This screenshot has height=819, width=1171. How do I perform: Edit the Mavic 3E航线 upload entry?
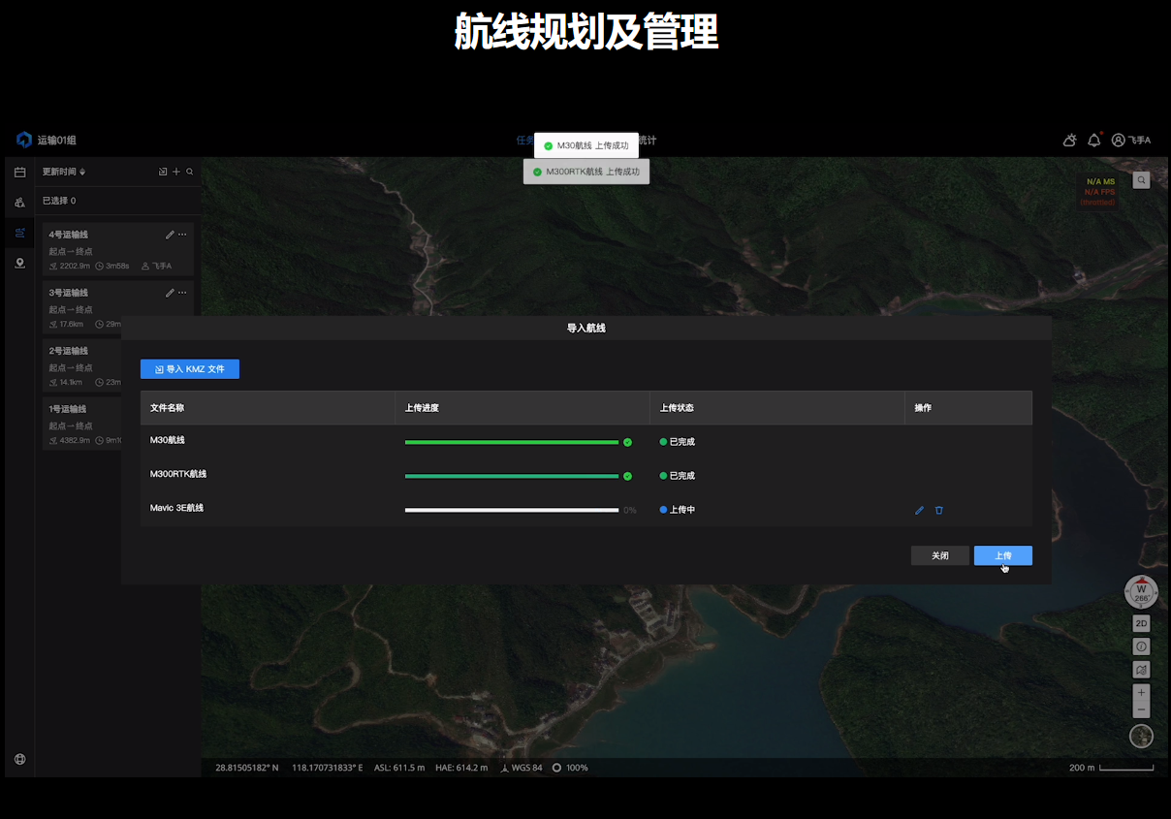(x=919, y=510)
